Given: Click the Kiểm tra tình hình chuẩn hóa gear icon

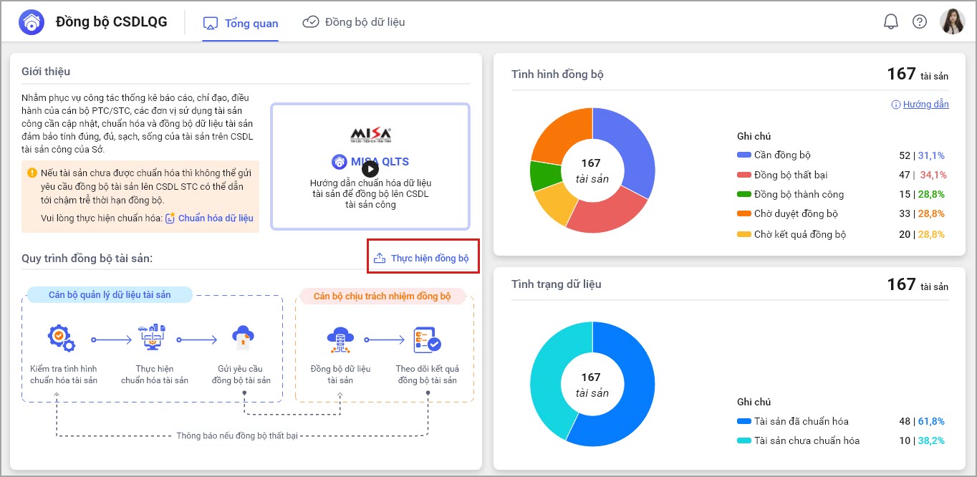Looking at the screenshot, I should 62,338.
